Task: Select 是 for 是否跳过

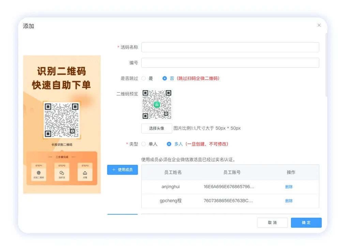Action: coord(144,78)
